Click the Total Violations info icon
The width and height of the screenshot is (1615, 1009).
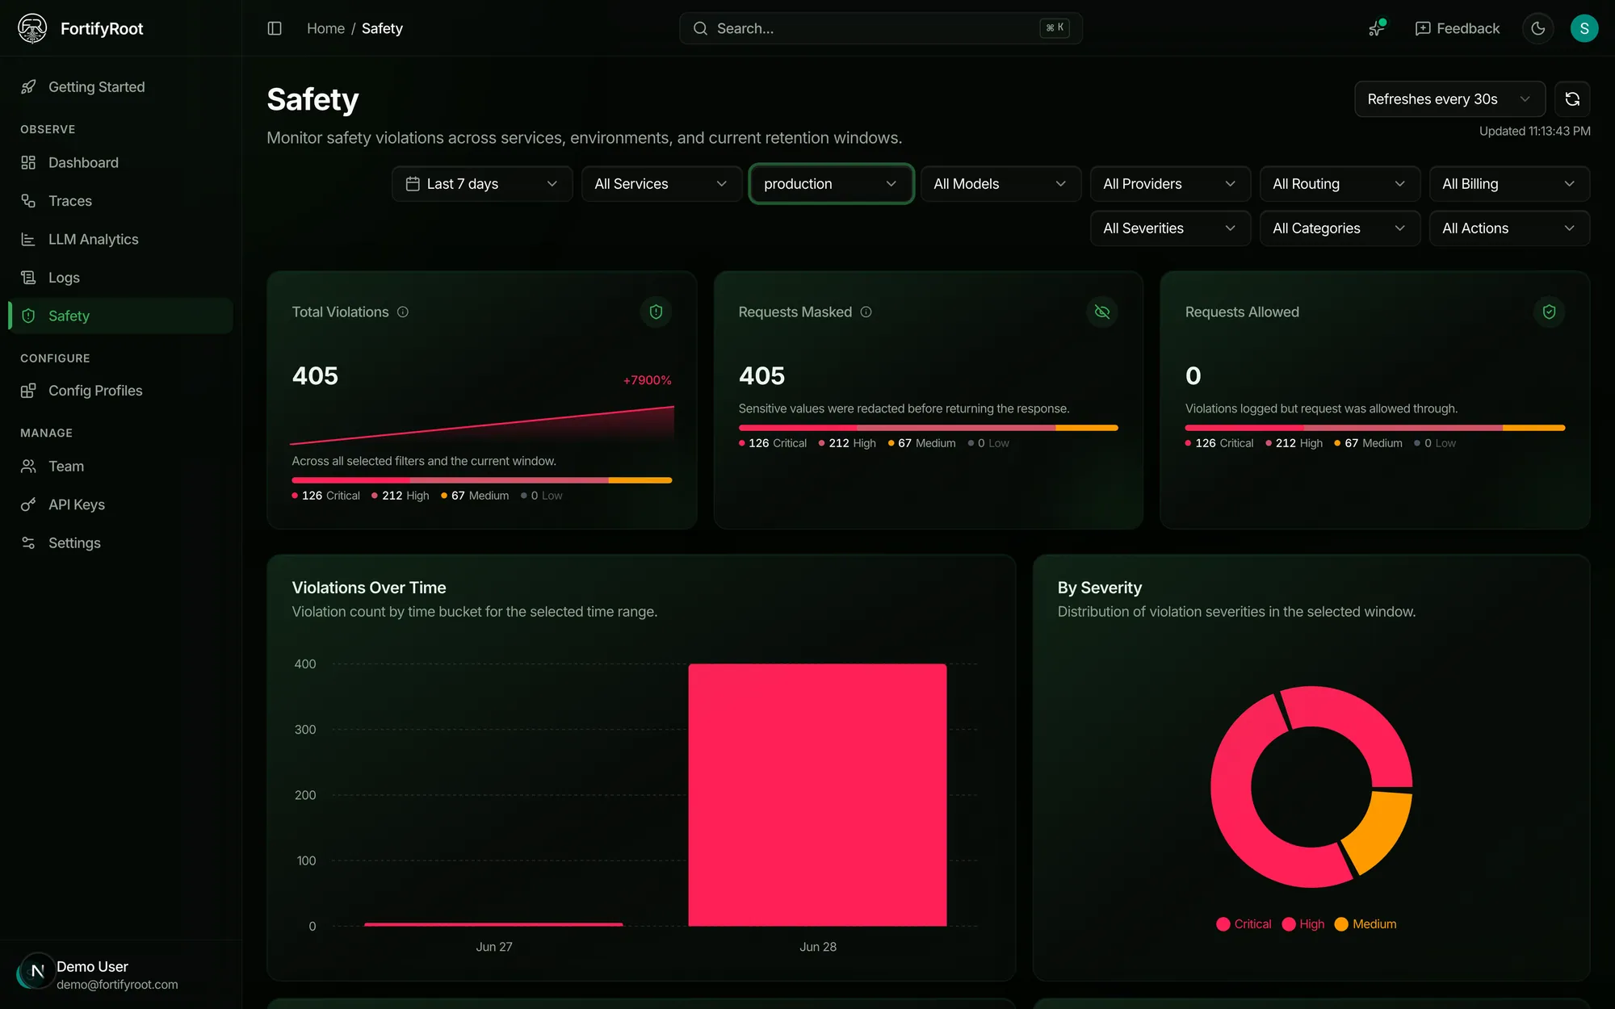403,312
